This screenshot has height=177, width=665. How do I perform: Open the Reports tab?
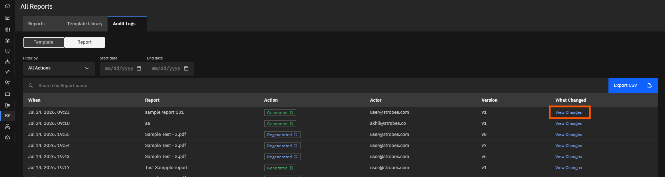43,24
